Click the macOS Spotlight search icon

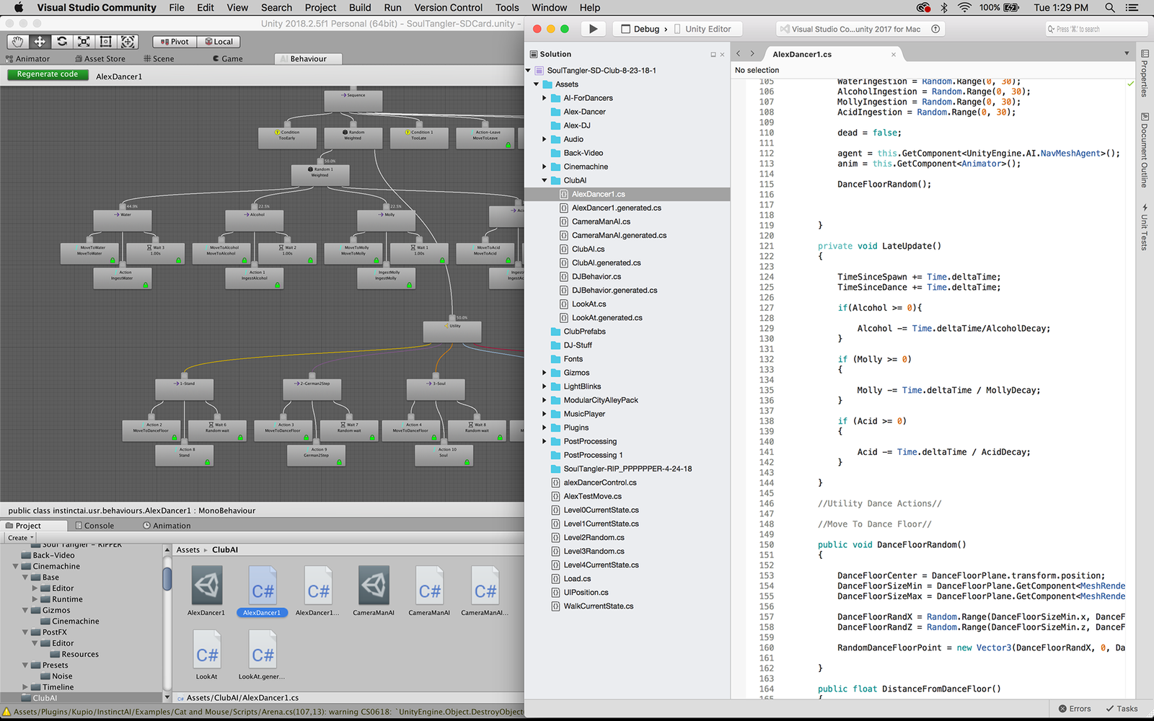coord(1110,8)
